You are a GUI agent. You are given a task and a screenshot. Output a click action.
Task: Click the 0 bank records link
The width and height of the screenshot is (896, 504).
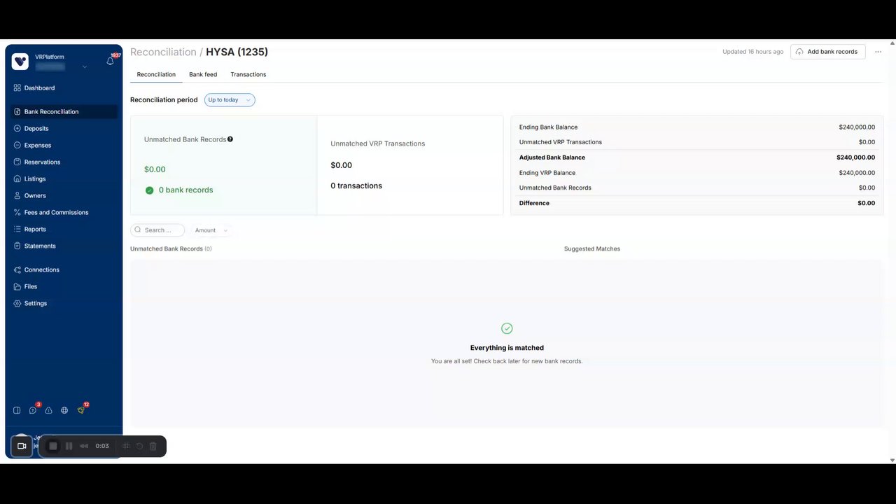185,190
